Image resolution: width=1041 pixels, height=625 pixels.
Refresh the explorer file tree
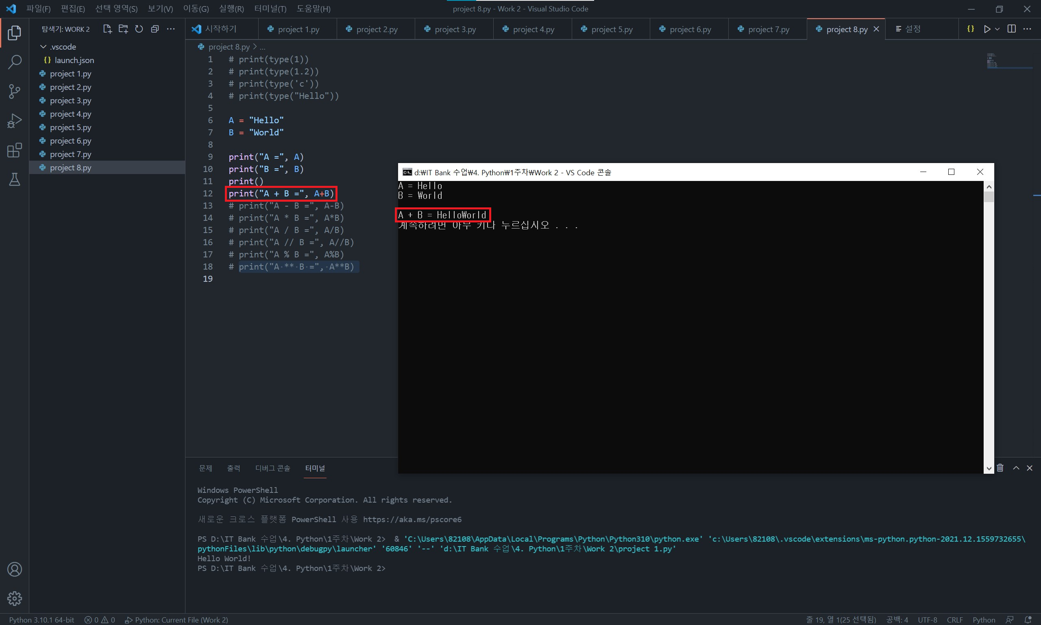[139, 29]
